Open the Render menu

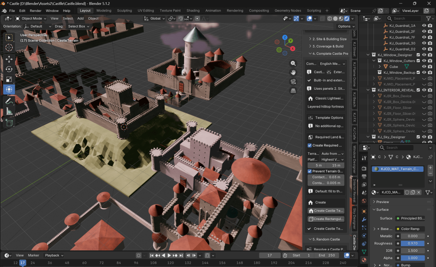[x=36, y=11]
